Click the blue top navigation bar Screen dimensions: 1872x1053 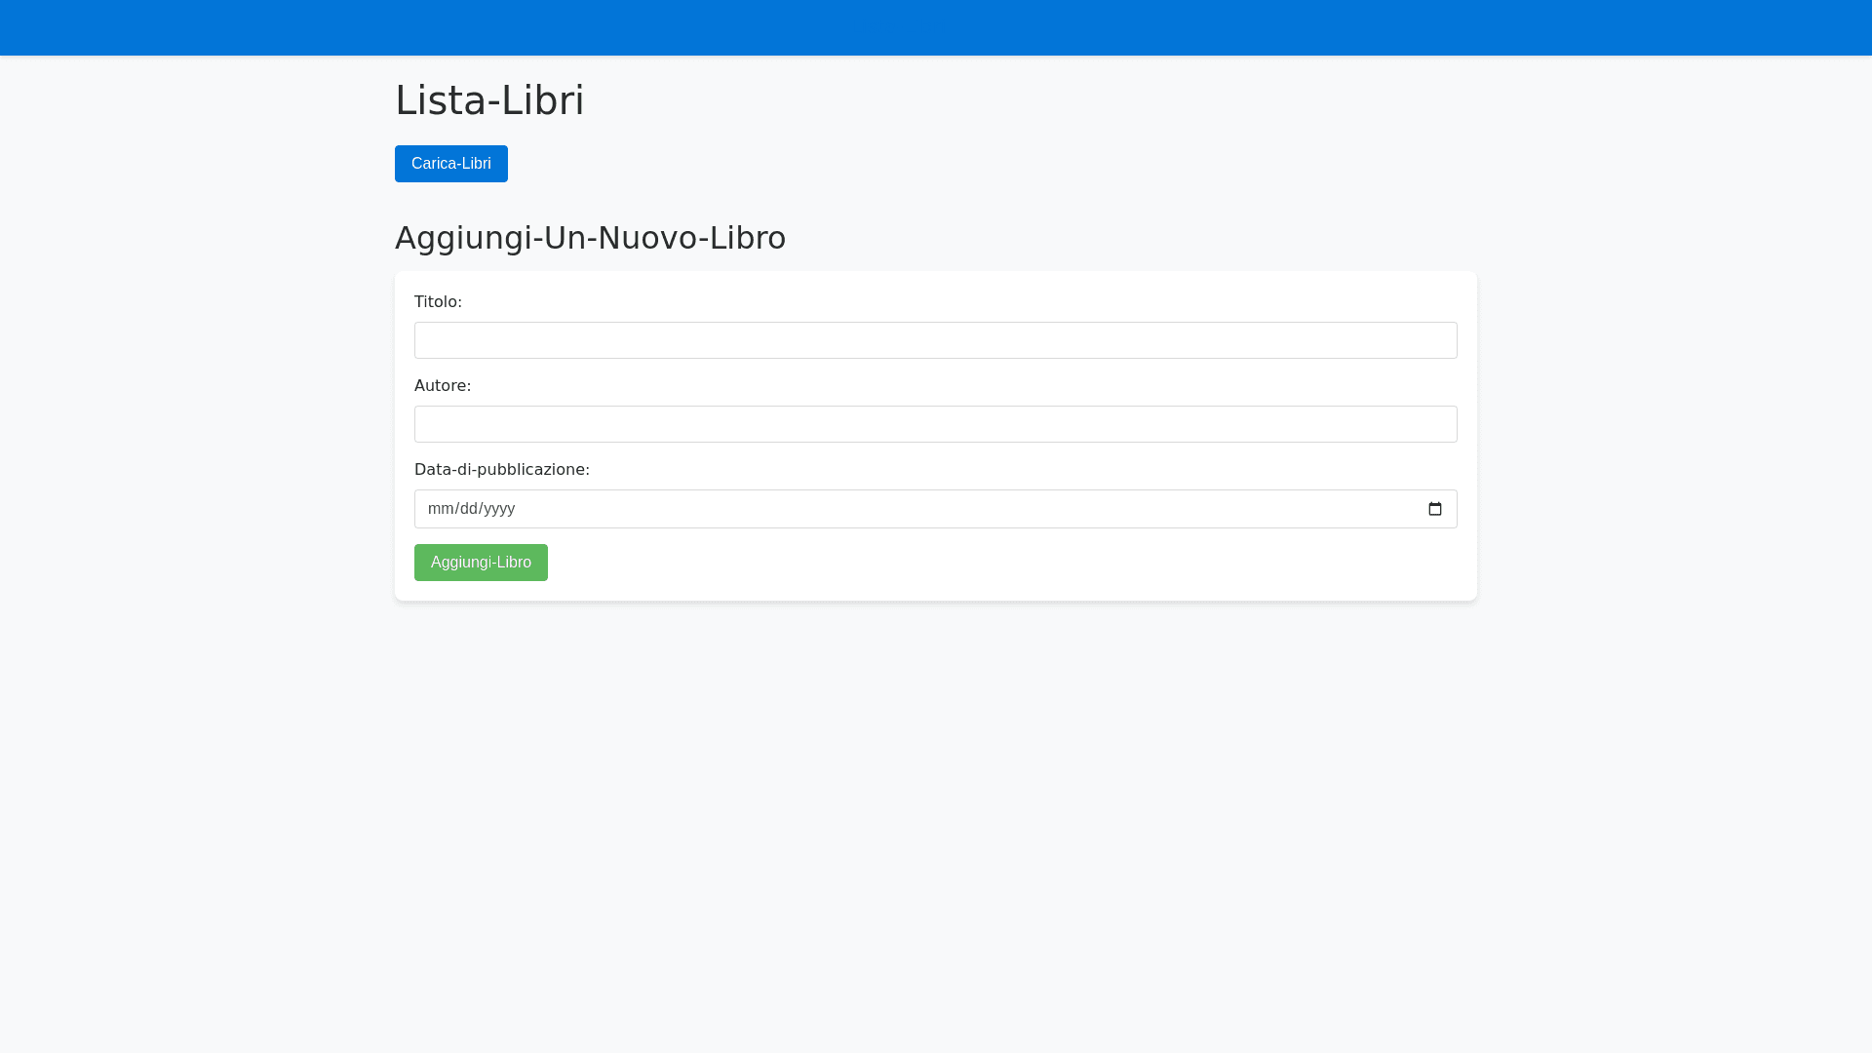[936, 27]
